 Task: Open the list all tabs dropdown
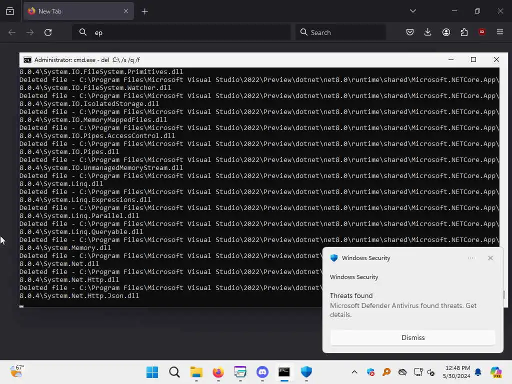412,11
